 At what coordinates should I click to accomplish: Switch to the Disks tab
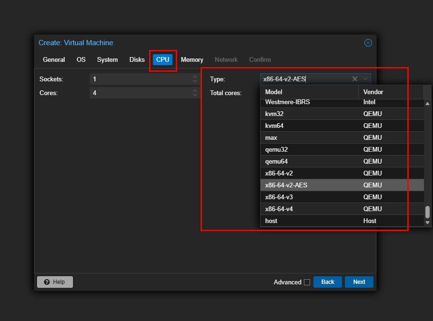point(137,59)
